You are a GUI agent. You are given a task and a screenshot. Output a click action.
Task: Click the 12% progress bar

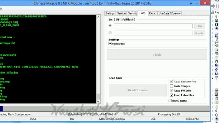(105, 109)
